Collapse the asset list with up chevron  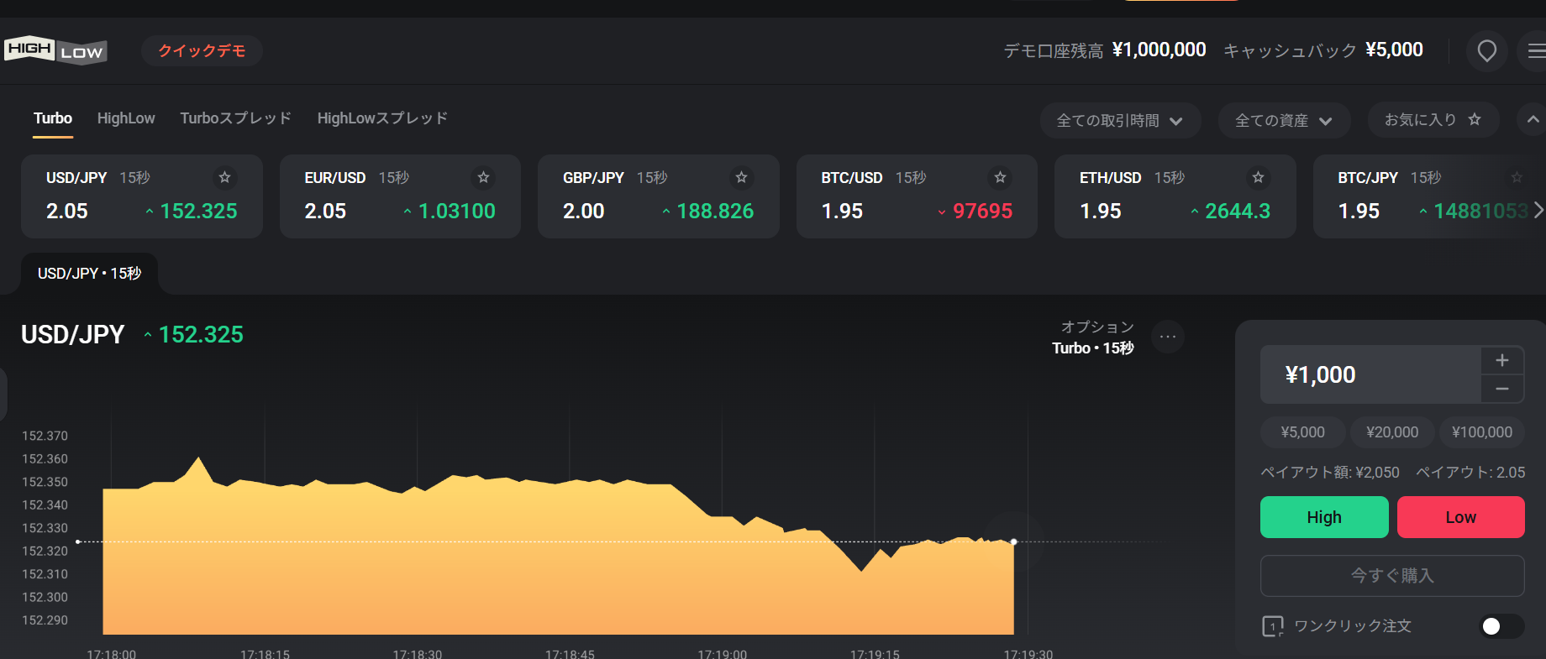click(1533, 120)
